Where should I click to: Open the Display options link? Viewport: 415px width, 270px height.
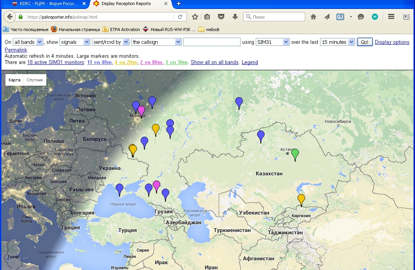(x=392, y=42)
